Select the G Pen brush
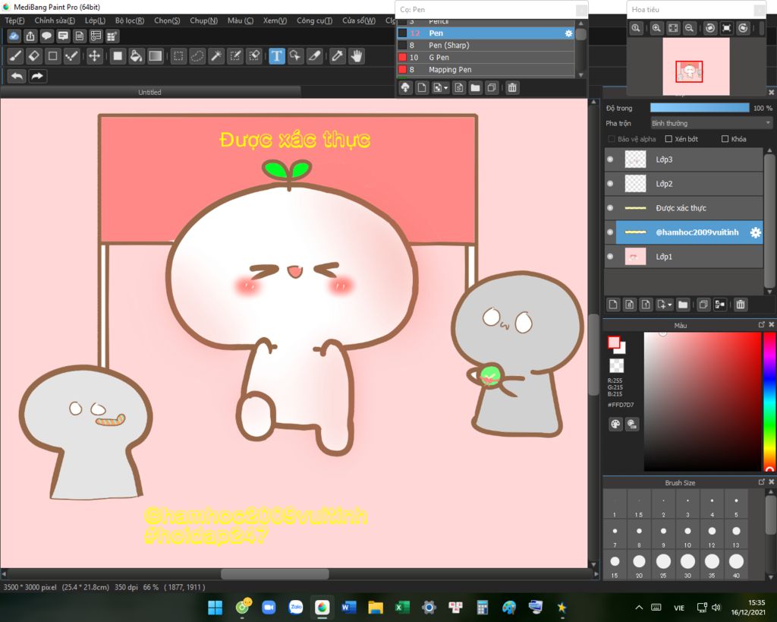 [486, 58]
